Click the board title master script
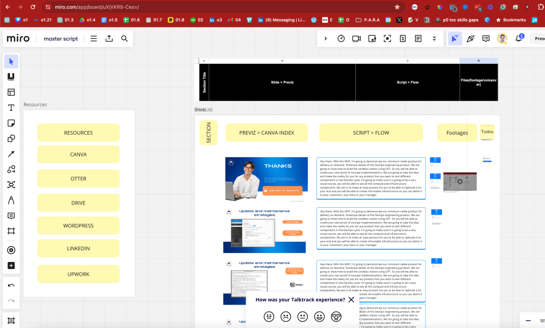This screenshot has height=328, width=545. coord(61,38)
